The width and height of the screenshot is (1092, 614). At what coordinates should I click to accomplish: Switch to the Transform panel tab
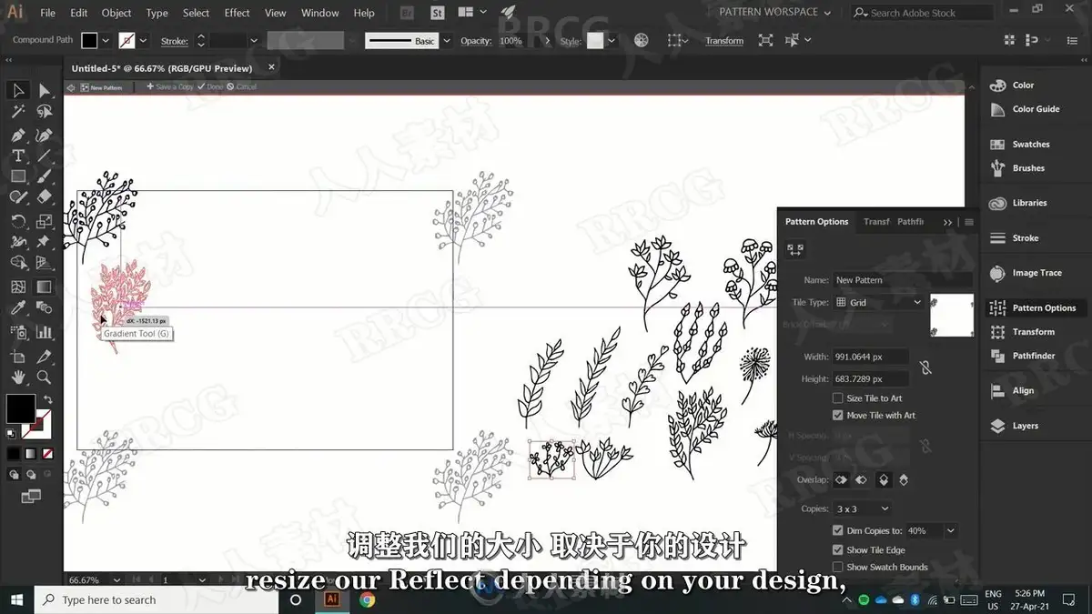tap(876, 222)
